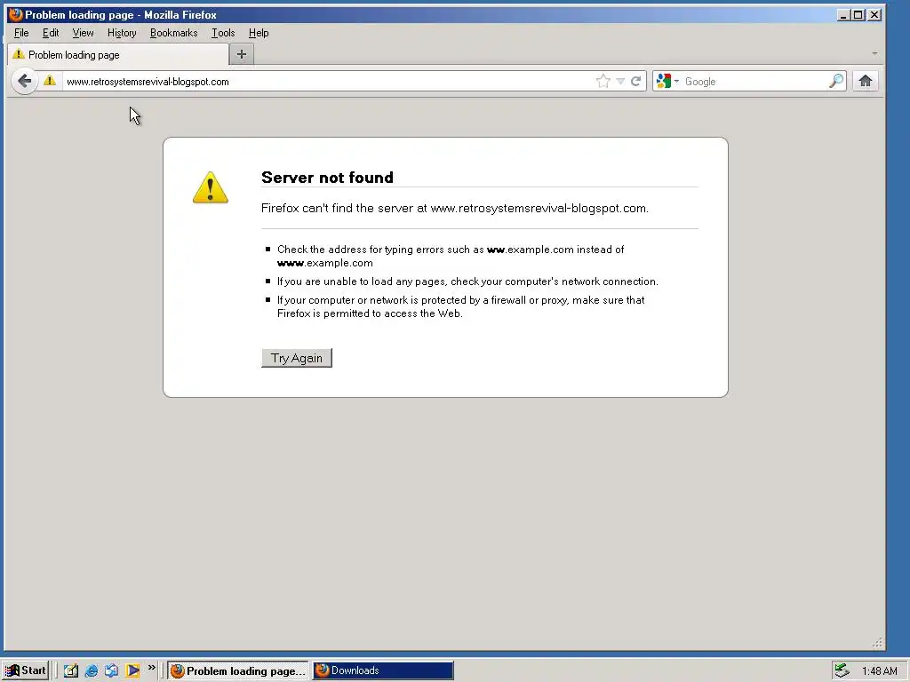
Task: Launch Internet Explorer from quick launch
Action: point(92,670)
